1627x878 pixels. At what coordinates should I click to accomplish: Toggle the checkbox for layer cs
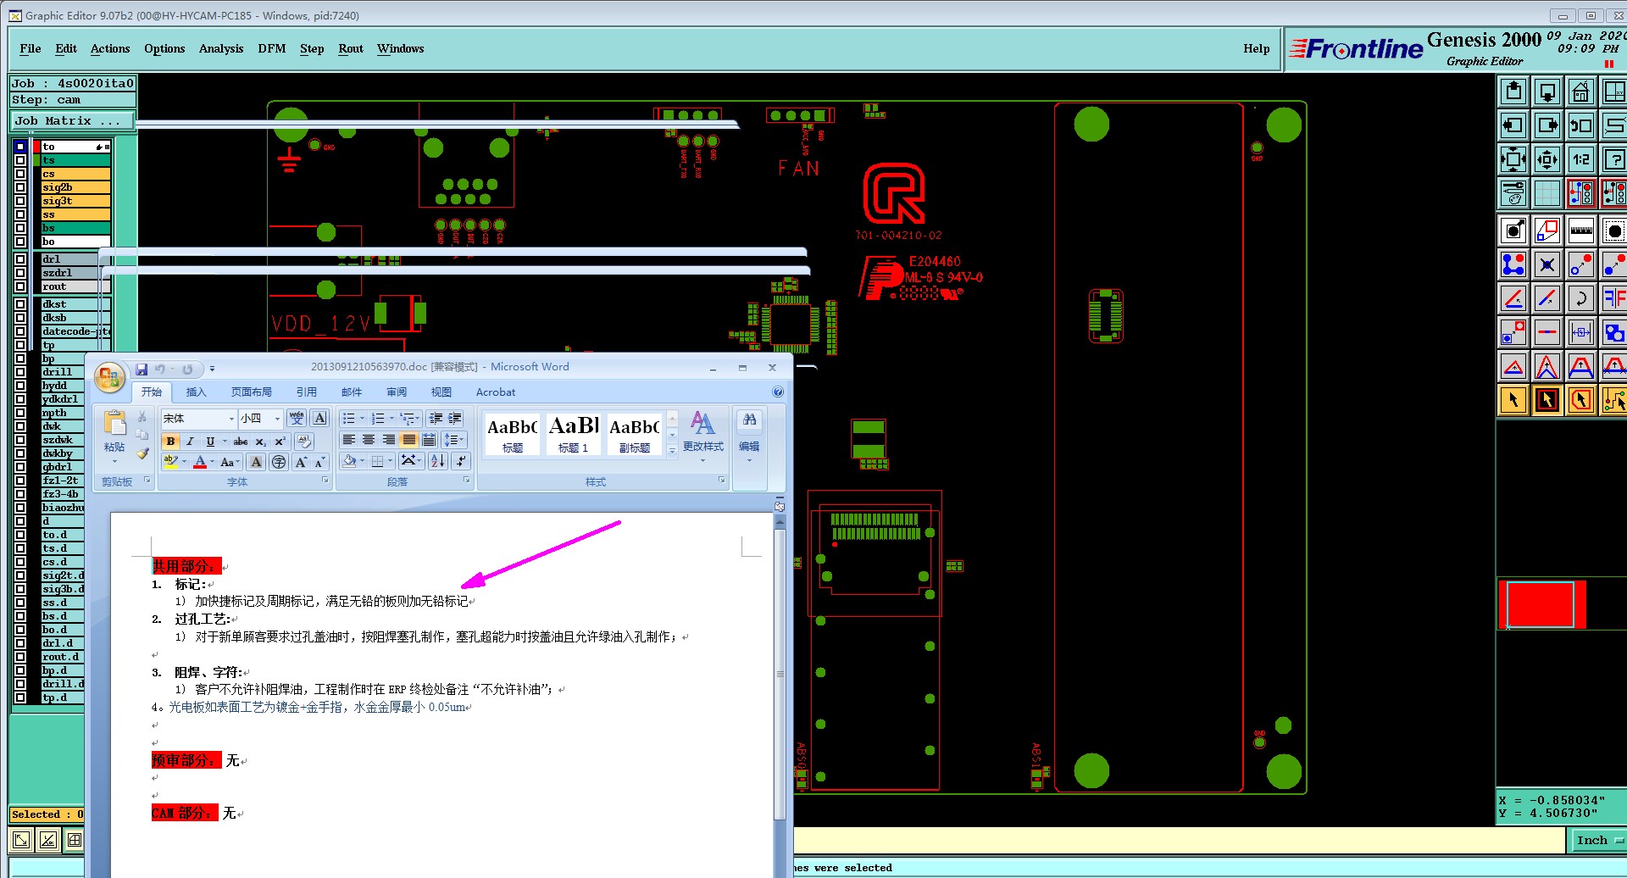click(20, 174)
